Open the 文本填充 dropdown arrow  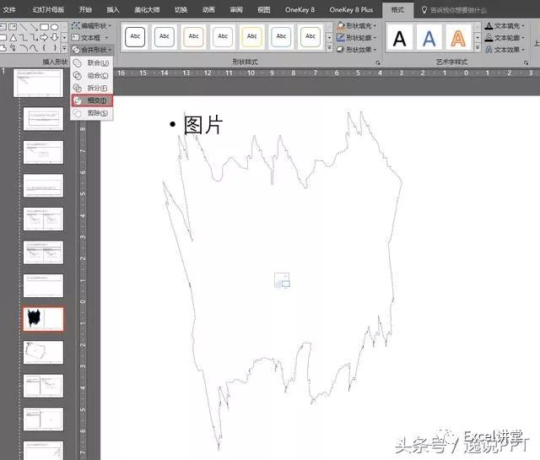(x=523, y=26)
